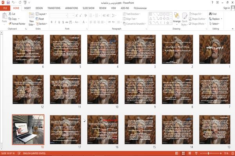Click Sign in link
This screenshot has width=235, height=156.
click(x=226, y=8)
